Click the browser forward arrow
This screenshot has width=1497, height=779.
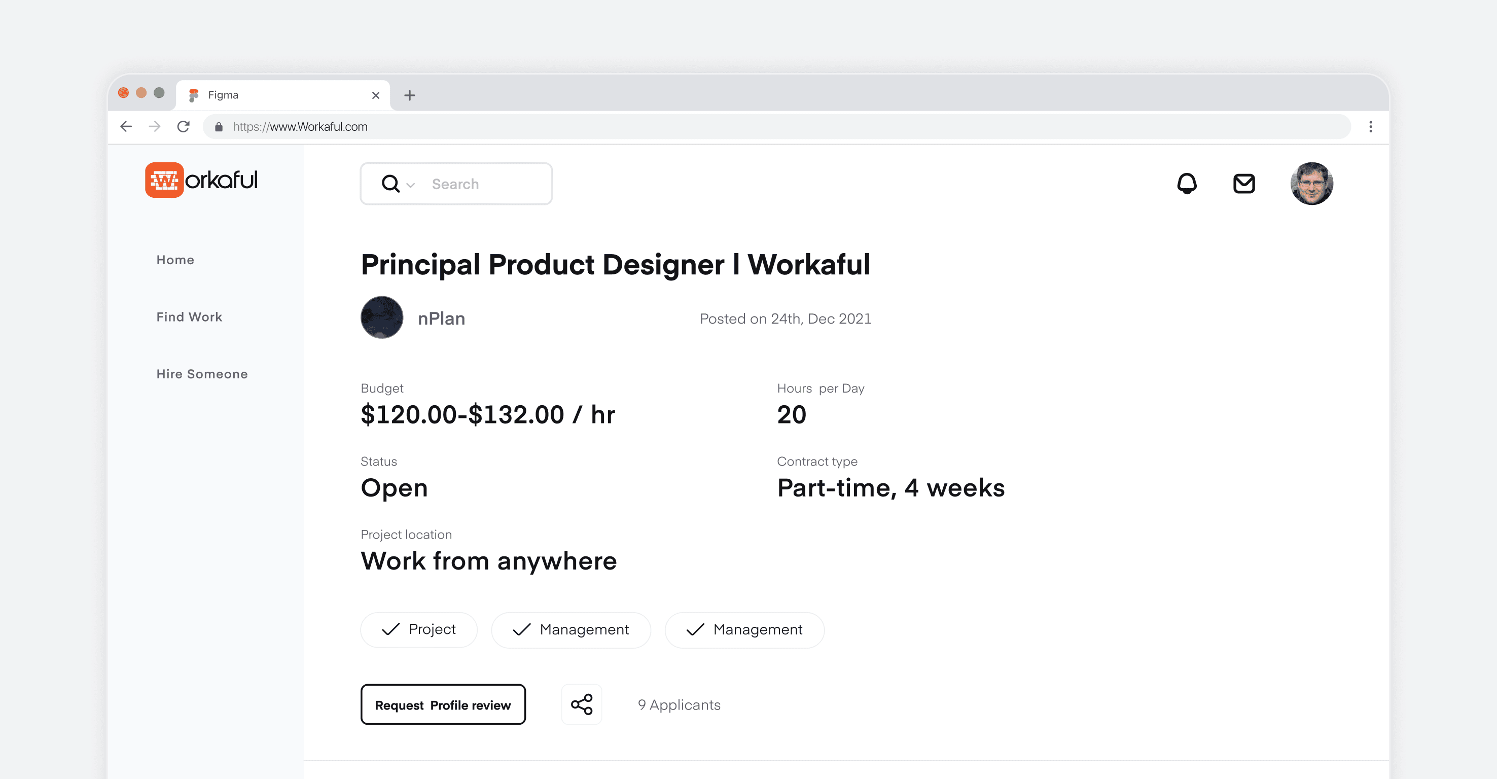[x=155, y=127]
